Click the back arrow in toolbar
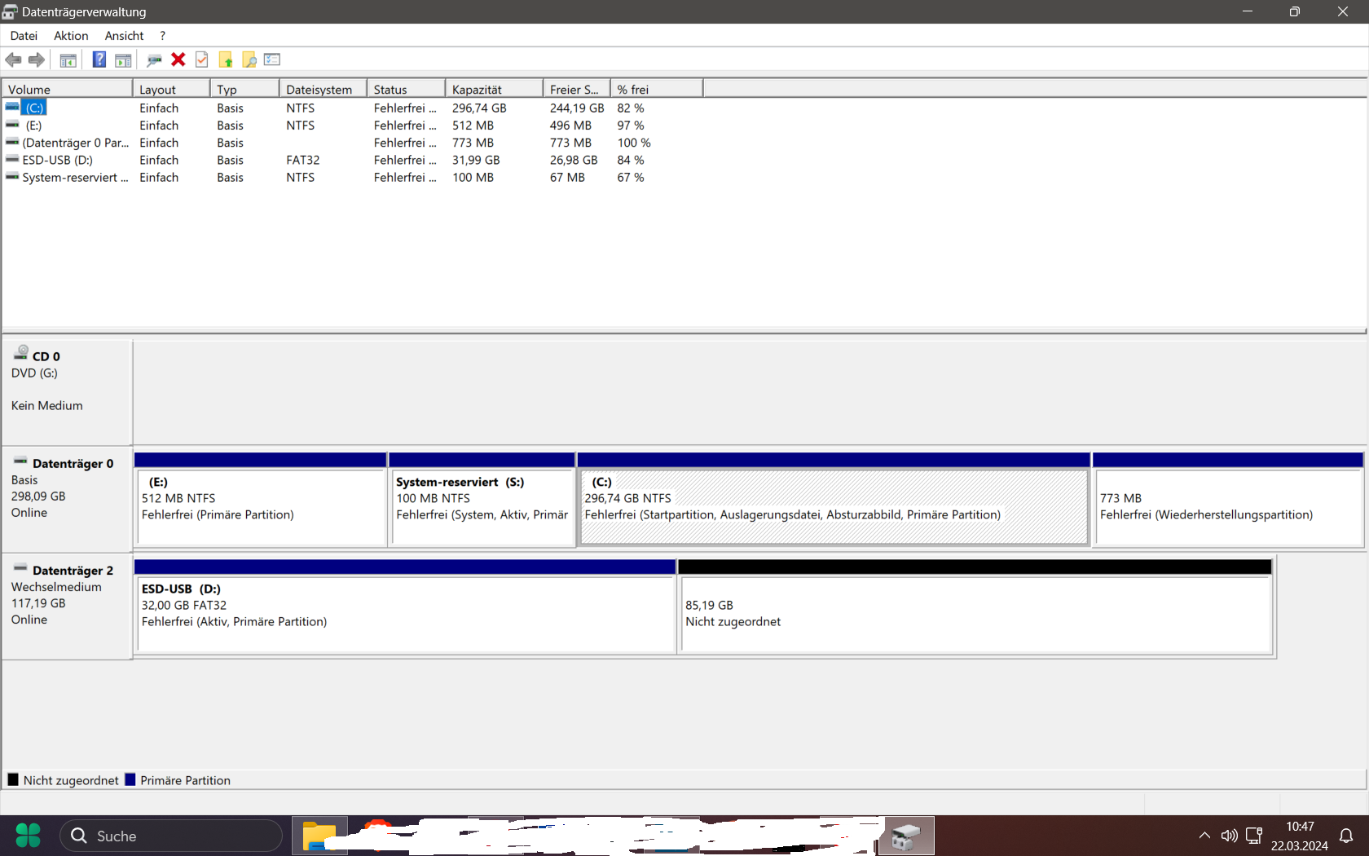This screenshot has width=1369, height=856. (x=13, y=60)
